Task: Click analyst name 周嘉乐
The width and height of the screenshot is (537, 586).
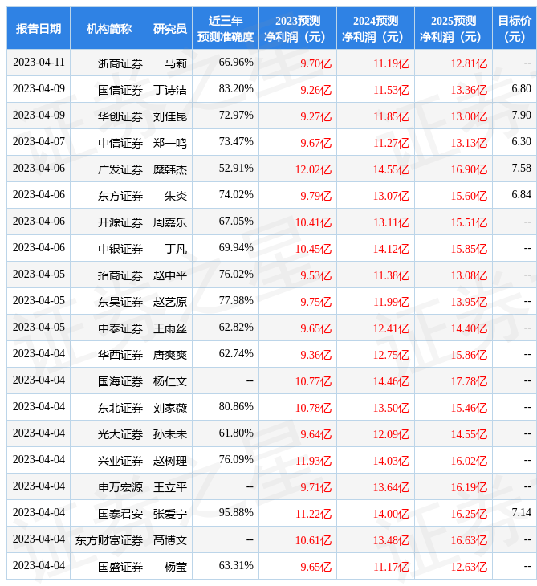Action: click(170, 222)
